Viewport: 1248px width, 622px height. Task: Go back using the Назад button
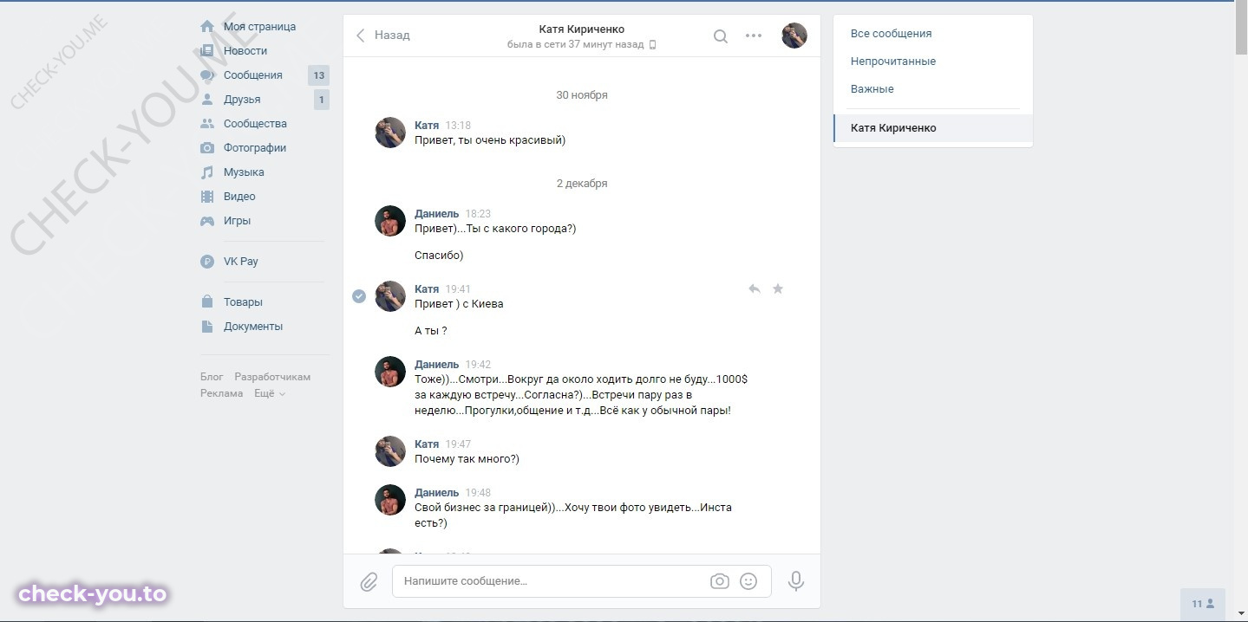[x=383, y=36]
